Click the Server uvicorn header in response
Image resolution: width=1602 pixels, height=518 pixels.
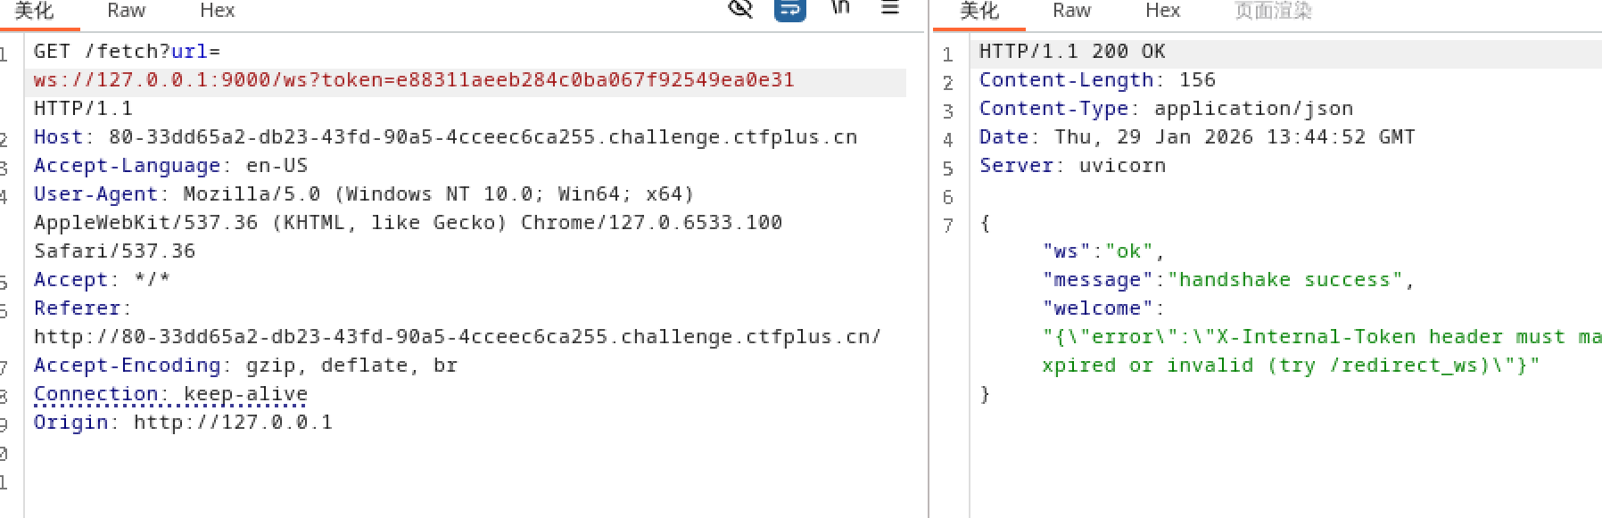pos(1071,166)
